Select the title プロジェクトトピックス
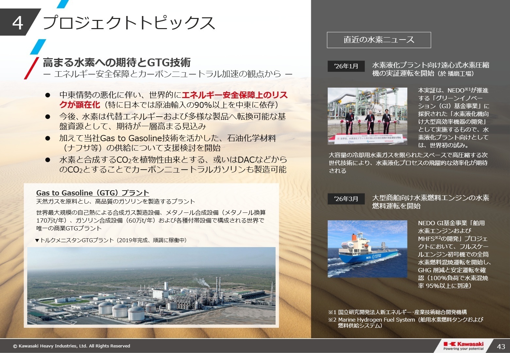The height and width of the screenshot is (353, 510). pos(129,23)
